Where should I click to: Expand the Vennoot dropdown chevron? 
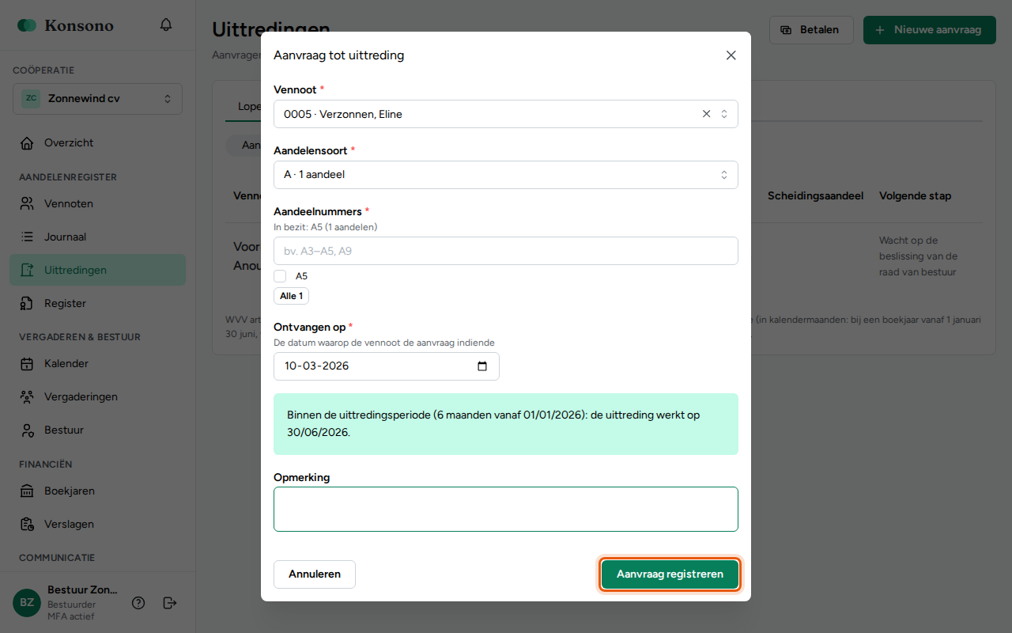click(724, 114)
